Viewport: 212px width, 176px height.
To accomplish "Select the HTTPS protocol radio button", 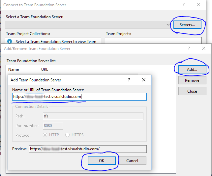I will (67, 135).
